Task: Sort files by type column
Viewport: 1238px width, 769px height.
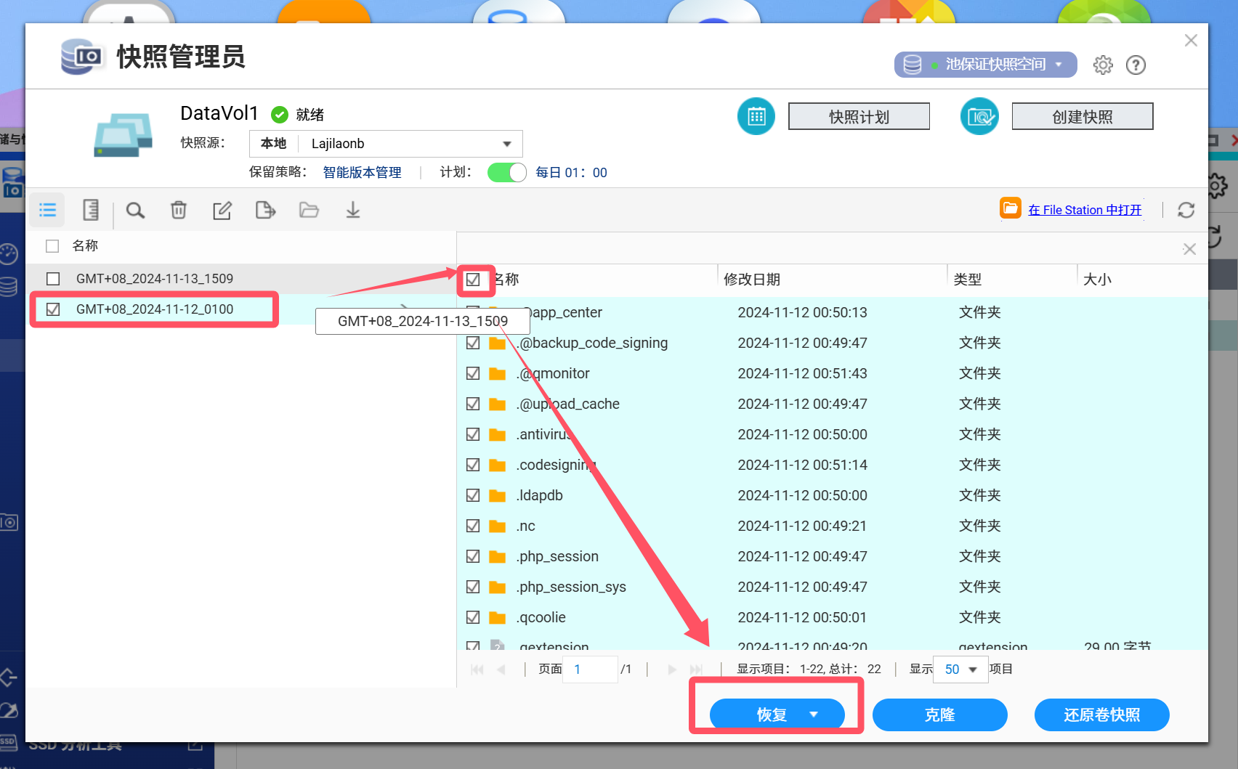Action: pyautogui.click(x=968, y=280)
